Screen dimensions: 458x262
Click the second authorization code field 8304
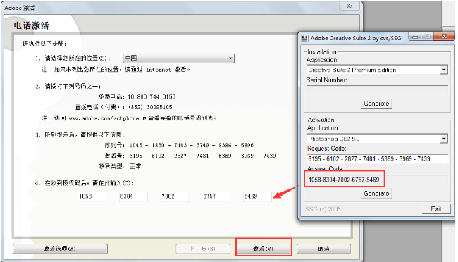coord(133,196)
